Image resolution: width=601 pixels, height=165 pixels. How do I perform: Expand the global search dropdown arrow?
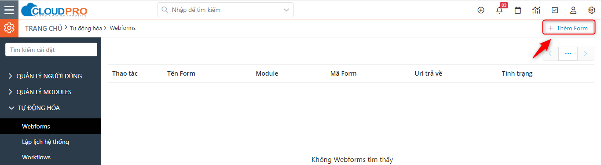(x=287, y=10)
